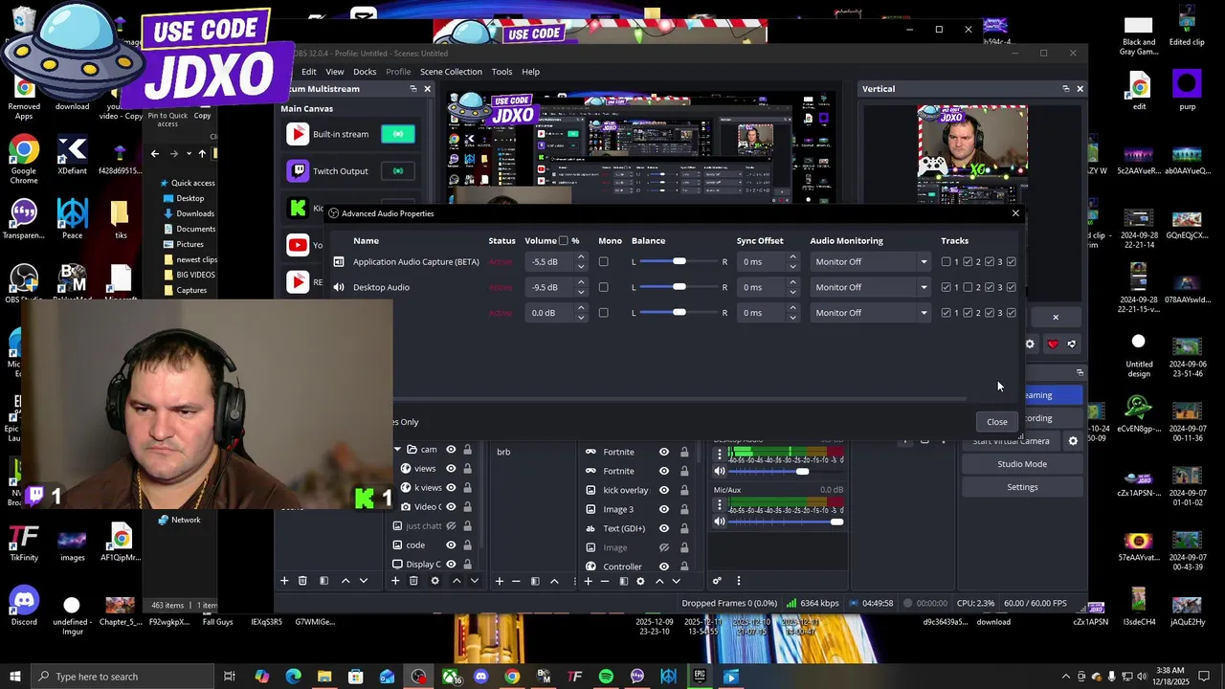
Task: Increase Sync Offset for Application Audio Capture
Action: coord(792,257)
